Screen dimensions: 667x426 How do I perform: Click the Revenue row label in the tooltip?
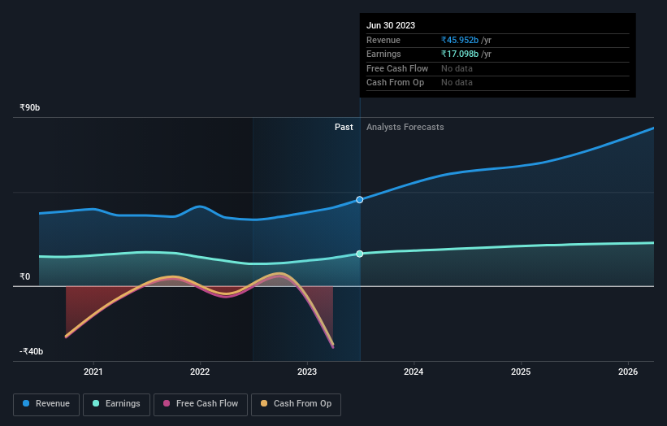383,40
